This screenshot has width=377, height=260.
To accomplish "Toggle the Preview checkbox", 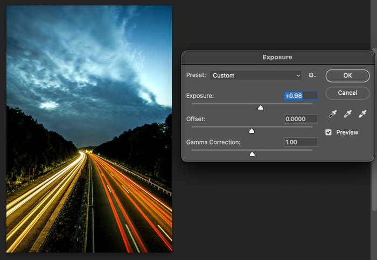I will coord(329,132).
